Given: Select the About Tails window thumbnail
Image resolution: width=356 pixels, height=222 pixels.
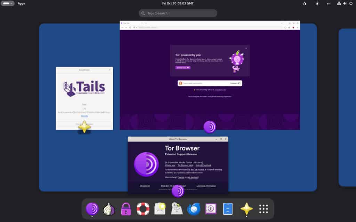Looking at the screenshot, I should click(x=84, y=98).
